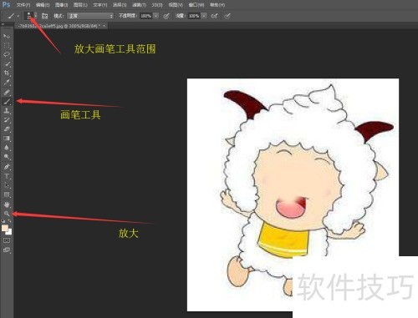This screenshot has height=318, width=418.
Task: Swap foreground and background colors
Action: click(x=10, y=221)
